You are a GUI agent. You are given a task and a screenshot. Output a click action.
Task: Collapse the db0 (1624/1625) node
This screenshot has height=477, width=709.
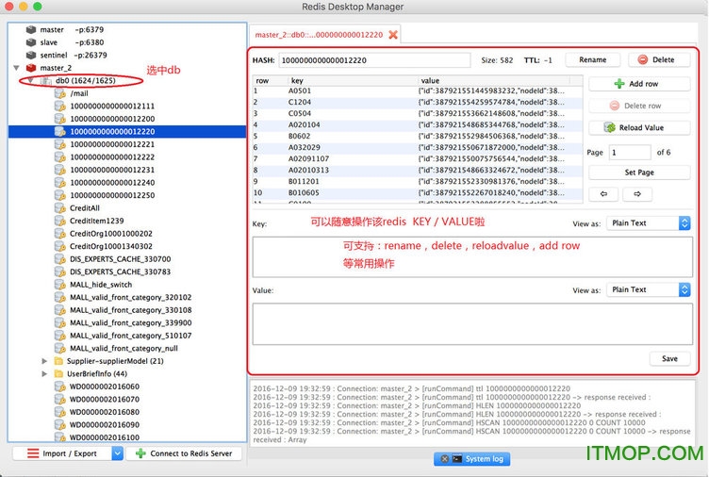pyautogui.click(x=30, y=80)
